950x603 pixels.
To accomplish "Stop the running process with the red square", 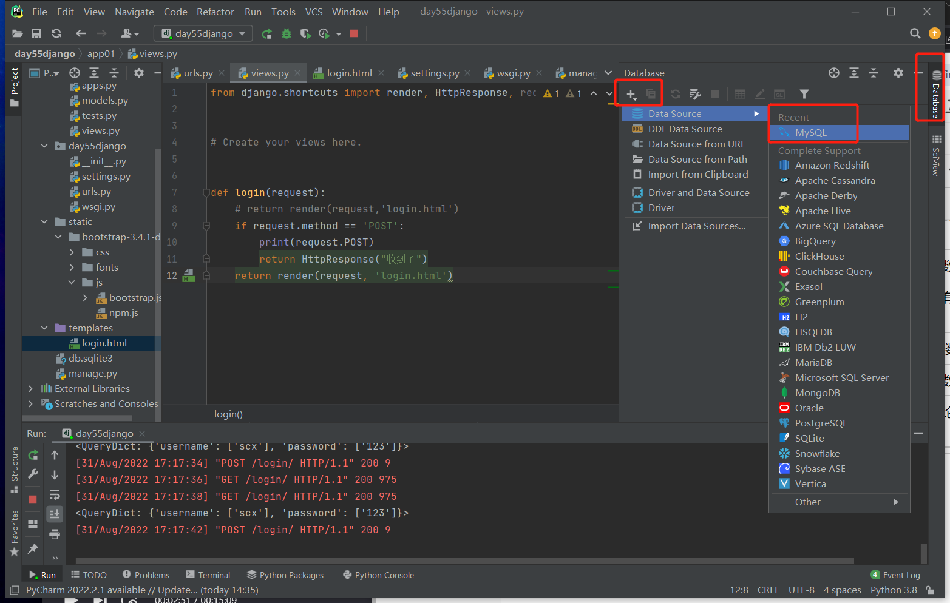I will coord(354,34).
